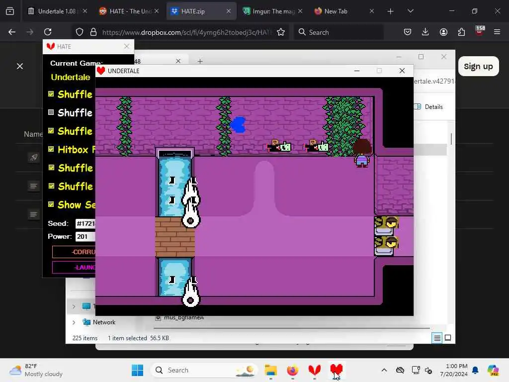
Task: Open the Pocket save icon
Action: point(408,32)
